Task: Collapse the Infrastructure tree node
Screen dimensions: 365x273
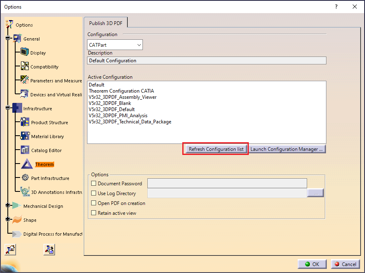Action: 8,107
